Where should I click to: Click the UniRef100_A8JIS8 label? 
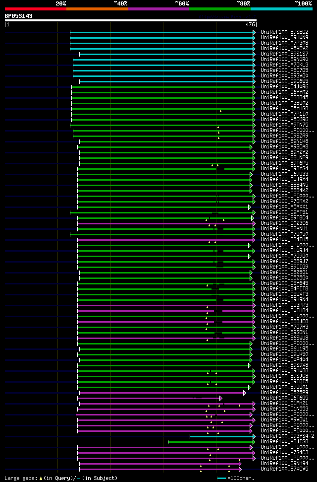click(x=284, y=442)
